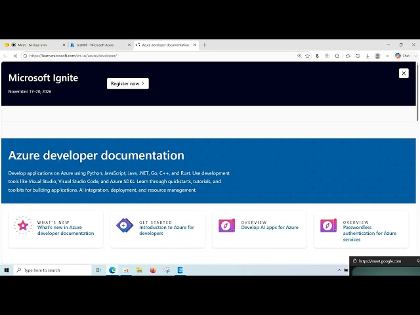Viewport: 420px width, 315px height.
Task: Click Azure developer documentation heading
Action: [x=96, y=156]
